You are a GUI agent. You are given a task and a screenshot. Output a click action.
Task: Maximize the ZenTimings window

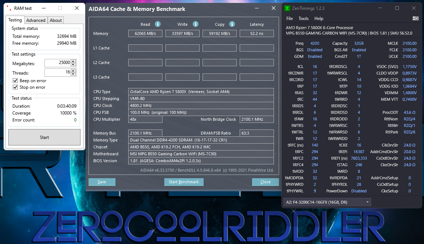pos(397,8)
